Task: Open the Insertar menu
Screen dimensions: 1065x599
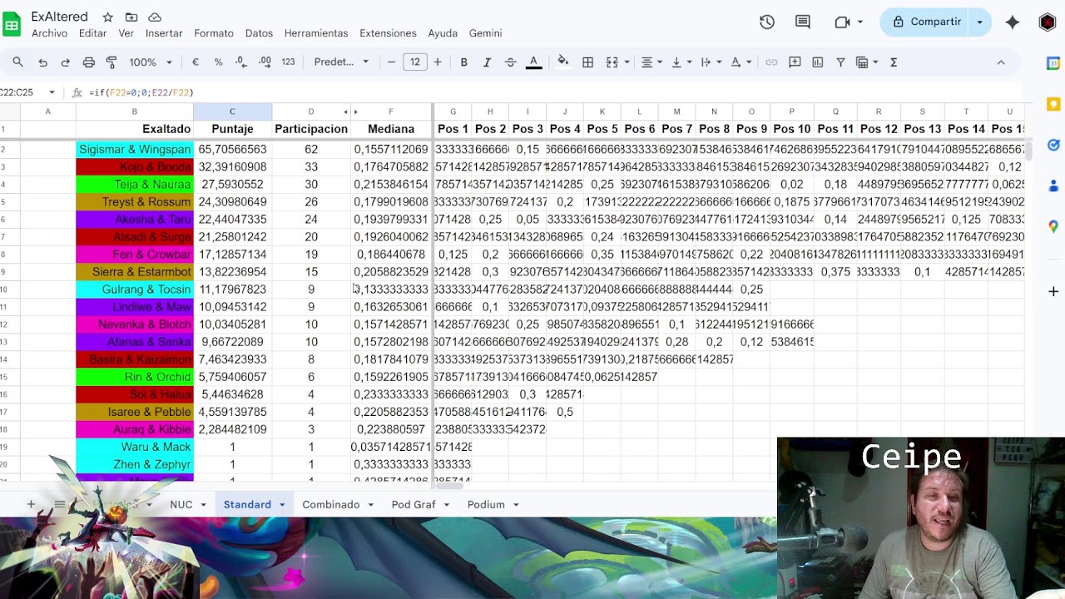Action: [164, 33]
